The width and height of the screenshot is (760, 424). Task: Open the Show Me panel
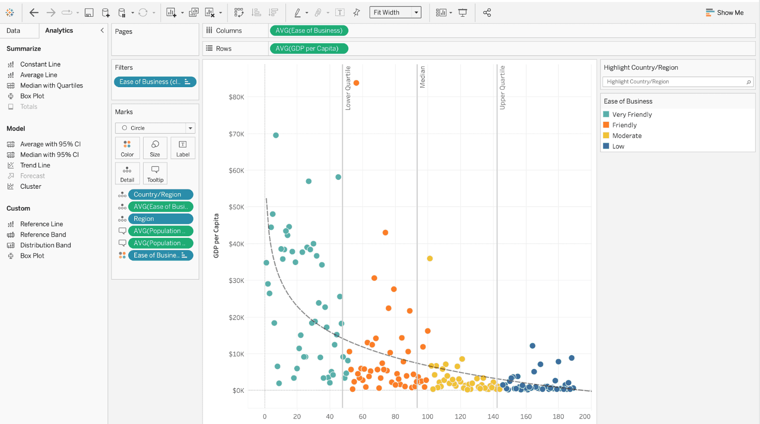pos(724,12)
